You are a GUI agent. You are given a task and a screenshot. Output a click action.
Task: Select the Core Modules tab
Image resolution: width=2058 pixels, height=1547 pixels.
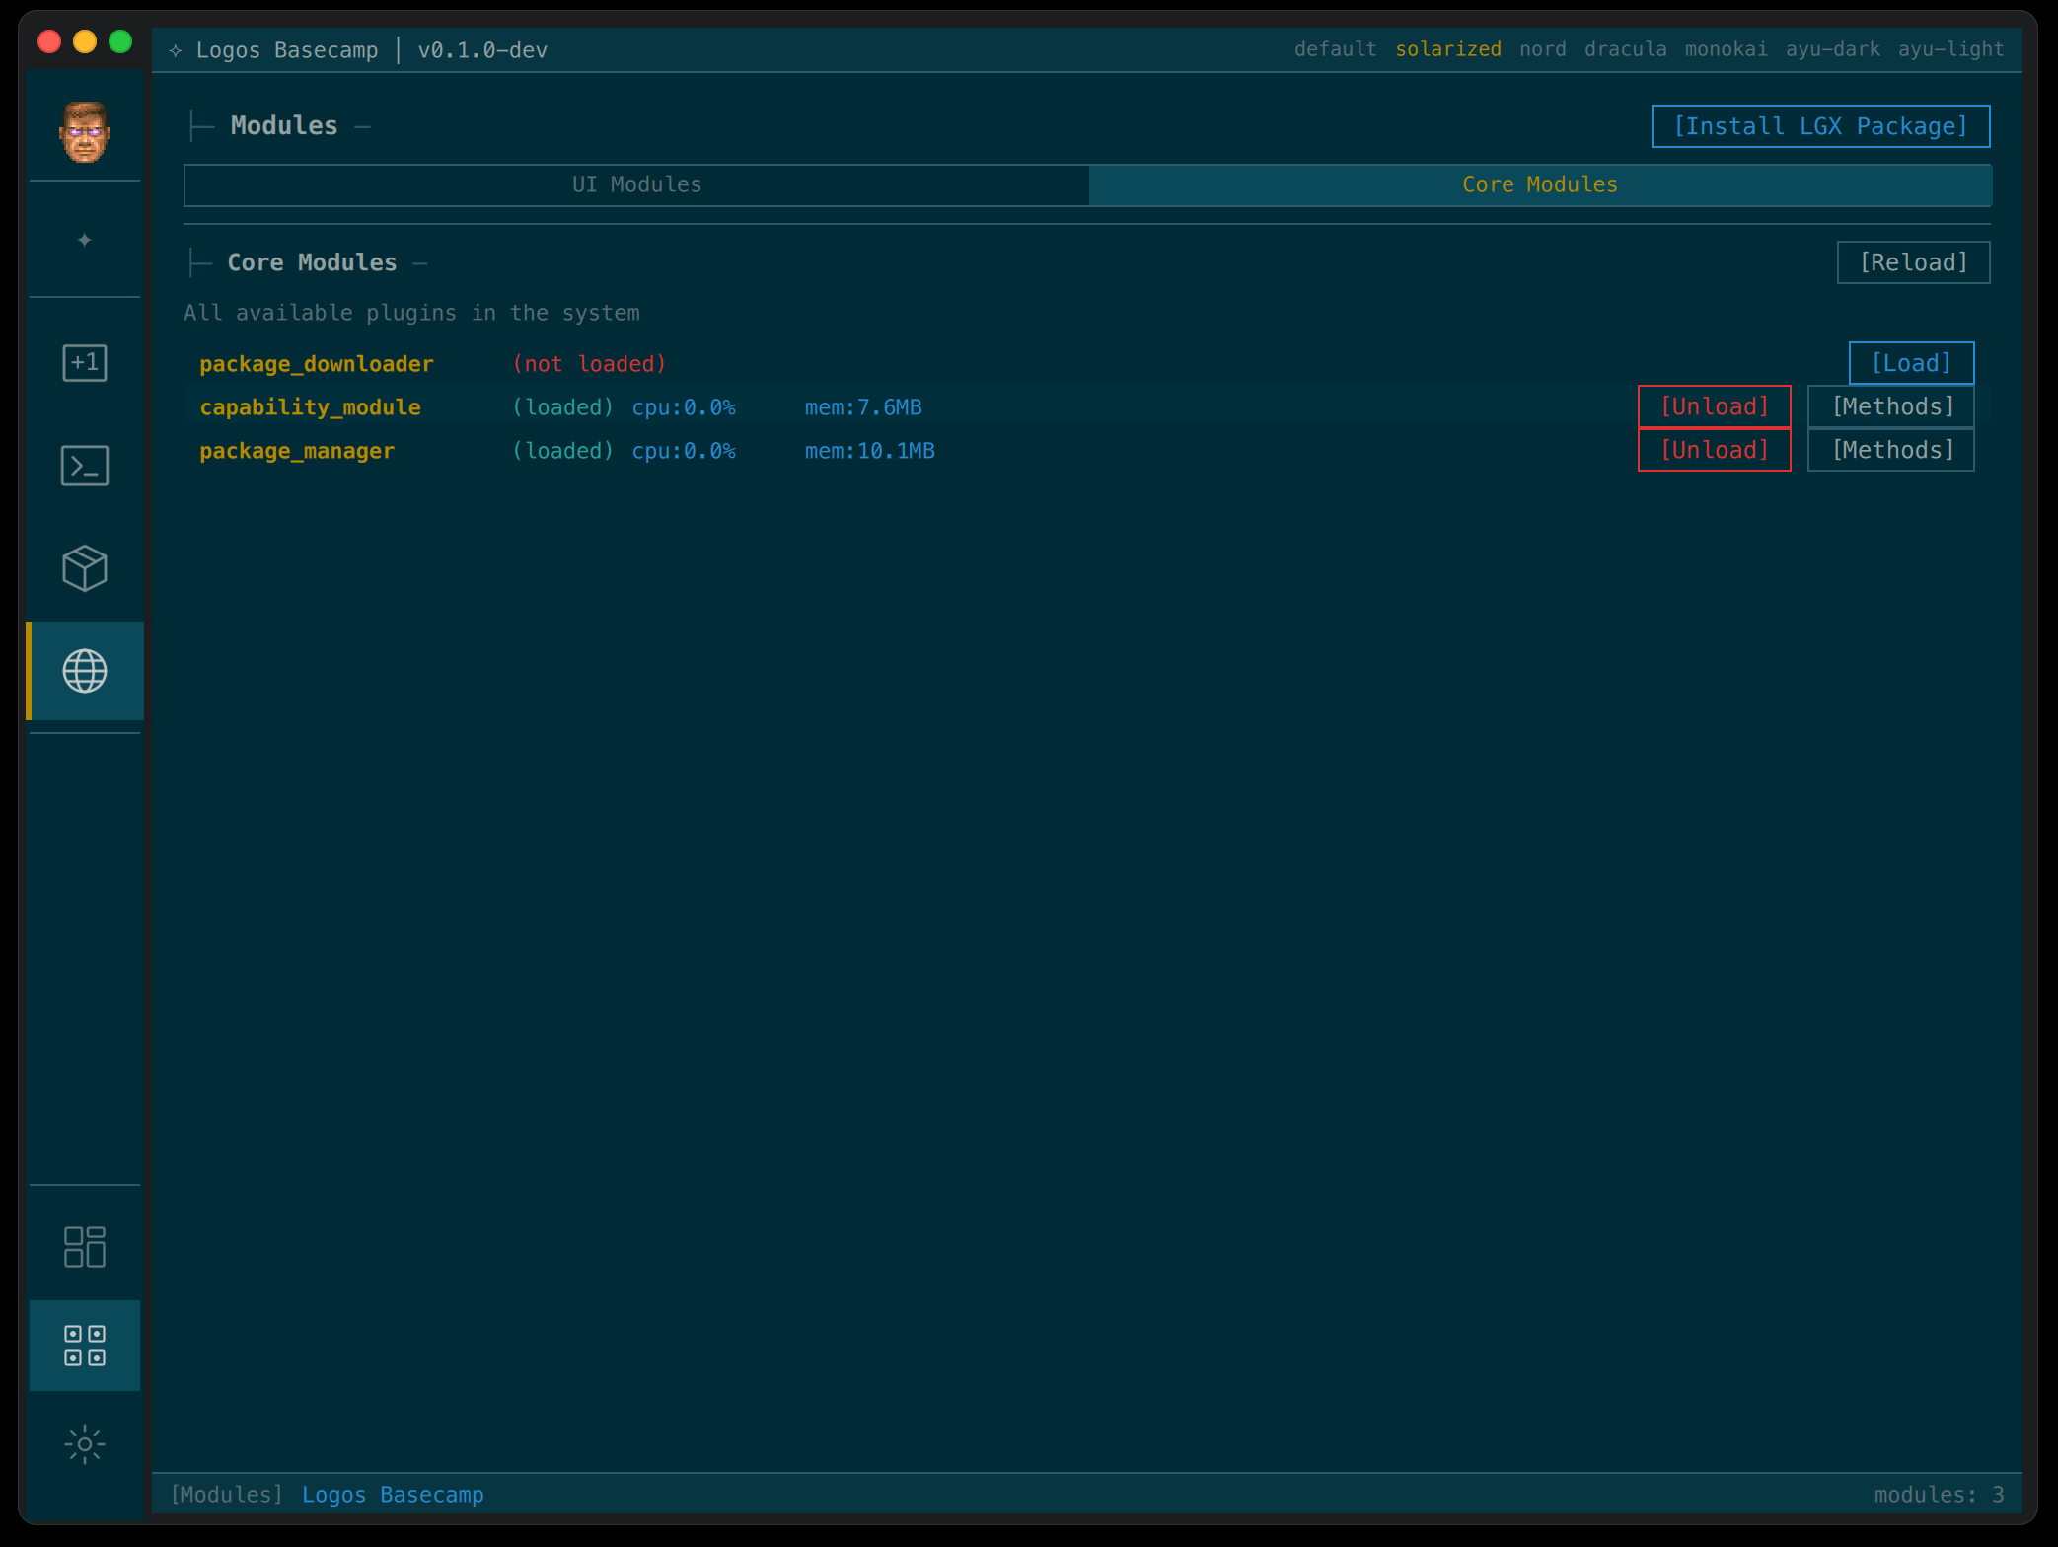(1539, 184)
